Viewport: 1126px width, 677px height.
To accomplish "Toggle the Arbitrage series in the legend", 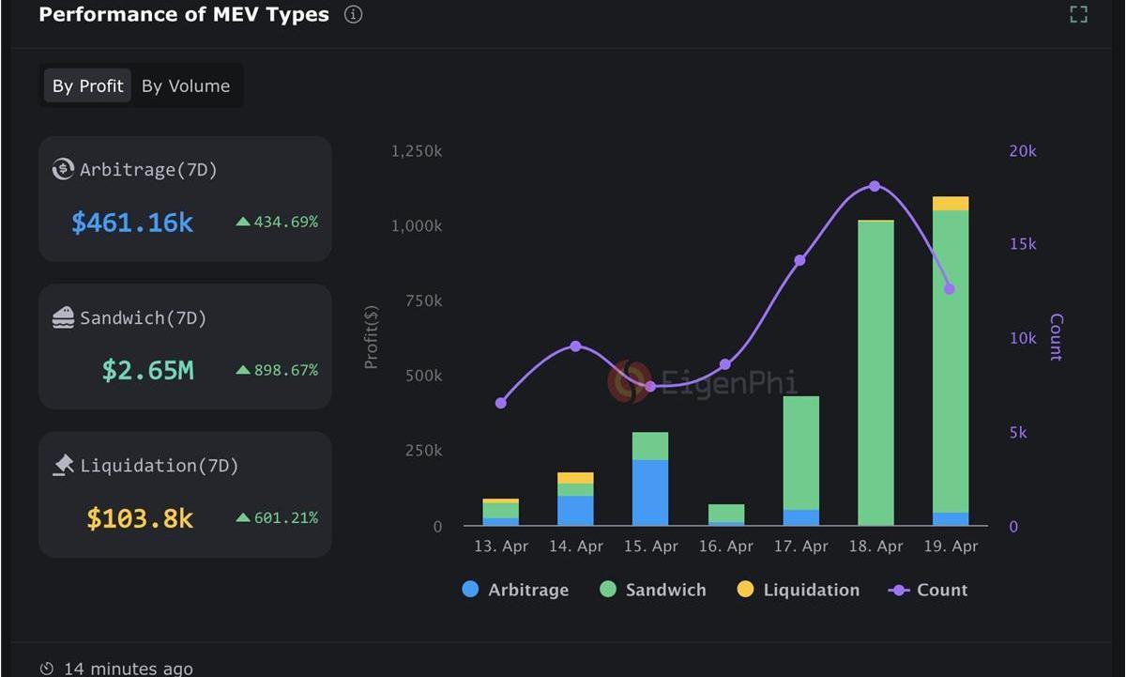I will pyautogui.click(x=515, y=590).
